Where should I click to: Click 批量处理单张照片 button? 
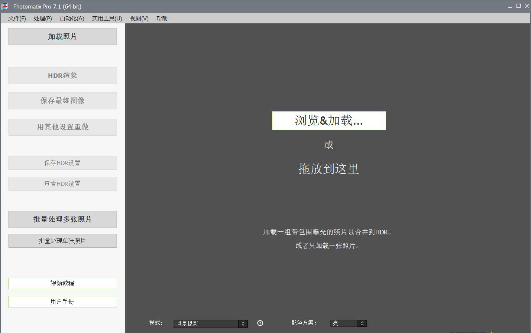(x=62, y=241)
